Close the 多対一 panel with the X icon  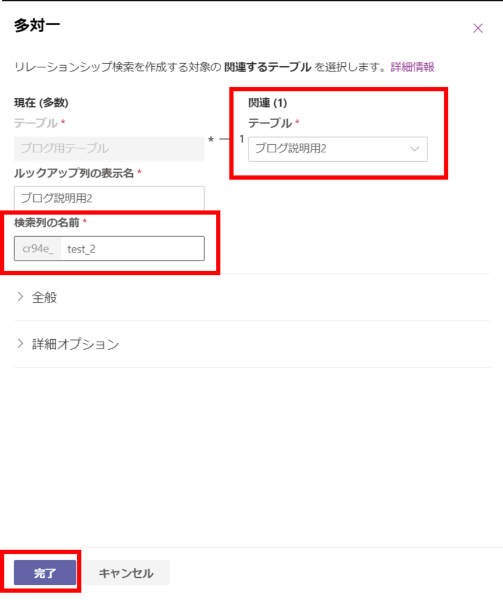[x=478, y=28]
